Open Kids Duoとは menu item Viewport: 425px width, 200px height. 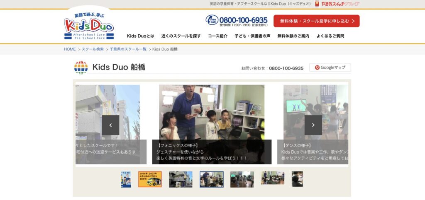pyautogui.click(x=140, y=36)
